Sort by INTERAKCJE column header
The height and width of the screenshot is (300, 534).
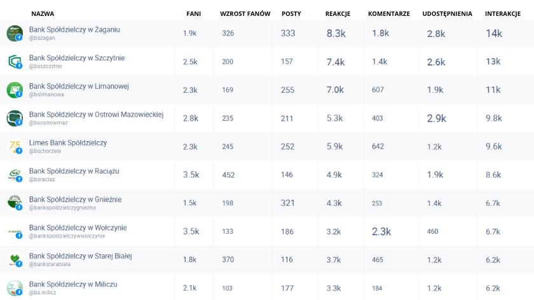pos(503,13)
